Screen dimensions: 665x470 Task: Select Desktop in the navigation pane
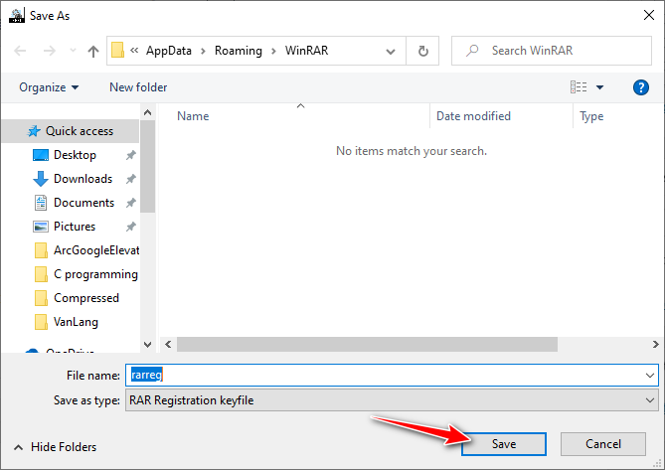tap(75, 155)
